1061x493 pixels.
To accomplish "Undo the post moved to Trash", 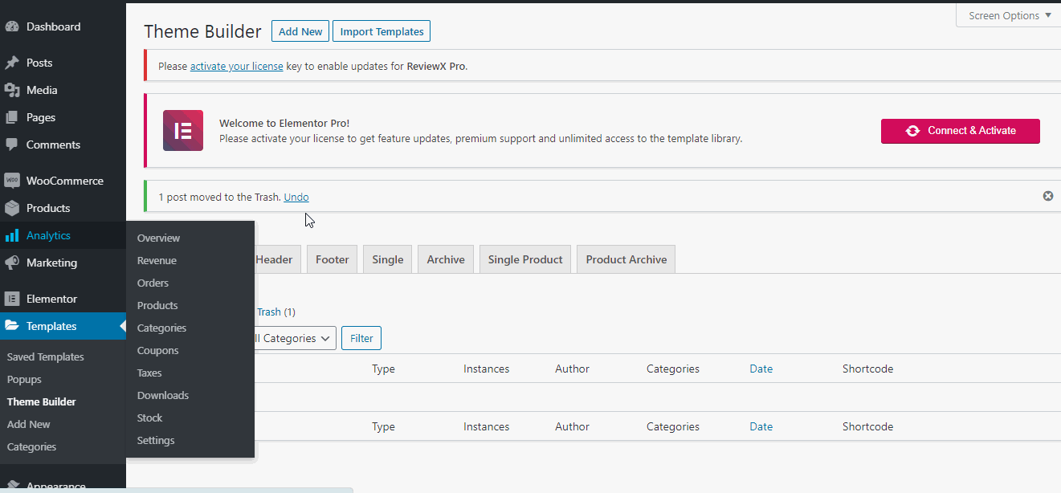I will [296, 197].
